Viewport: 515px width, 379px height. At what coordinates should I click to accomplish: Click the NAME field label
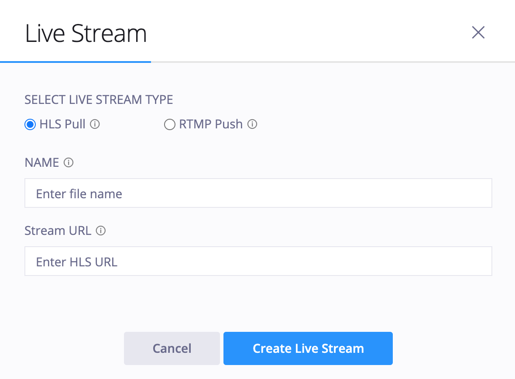point(42,162)
